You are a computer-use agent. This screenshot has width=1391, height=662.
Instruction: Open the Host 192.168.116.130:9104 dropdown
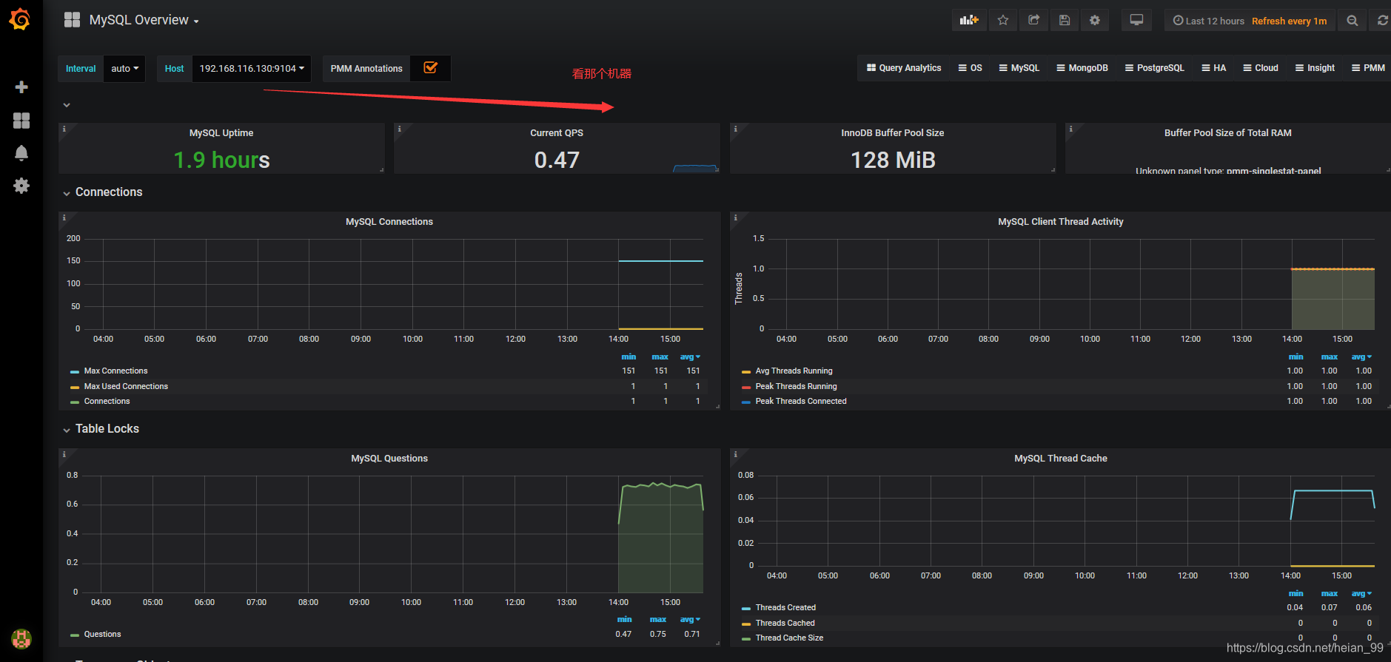(252, 68)
